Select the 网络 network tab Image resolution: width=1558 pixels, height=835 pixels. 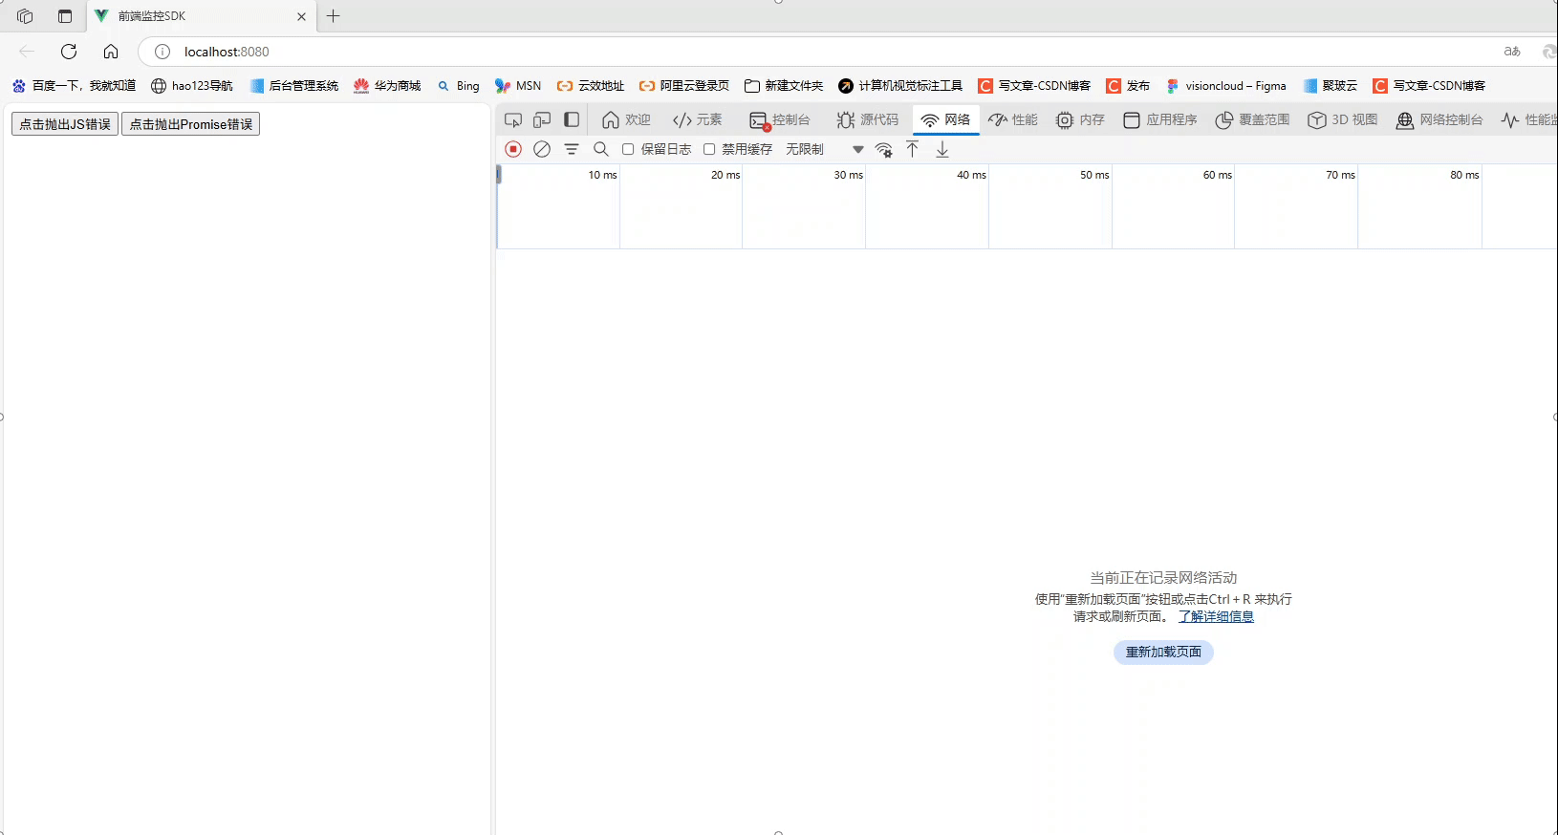click(x=946, y=120)
